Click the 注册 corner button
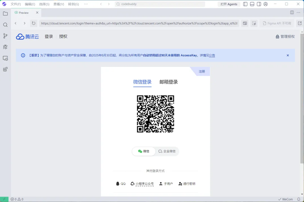This screenshot has width=304, height=202. pos(202,71)
